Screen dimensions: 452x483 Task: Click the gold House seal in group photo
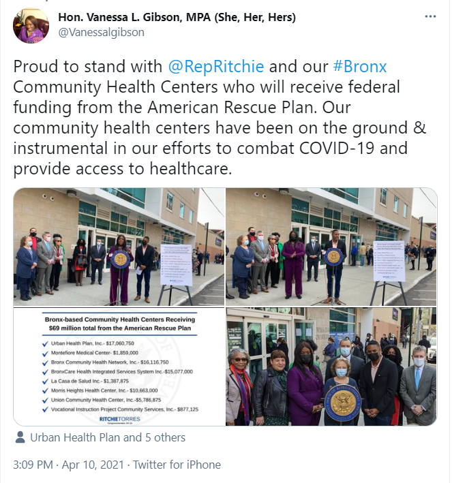342,403
